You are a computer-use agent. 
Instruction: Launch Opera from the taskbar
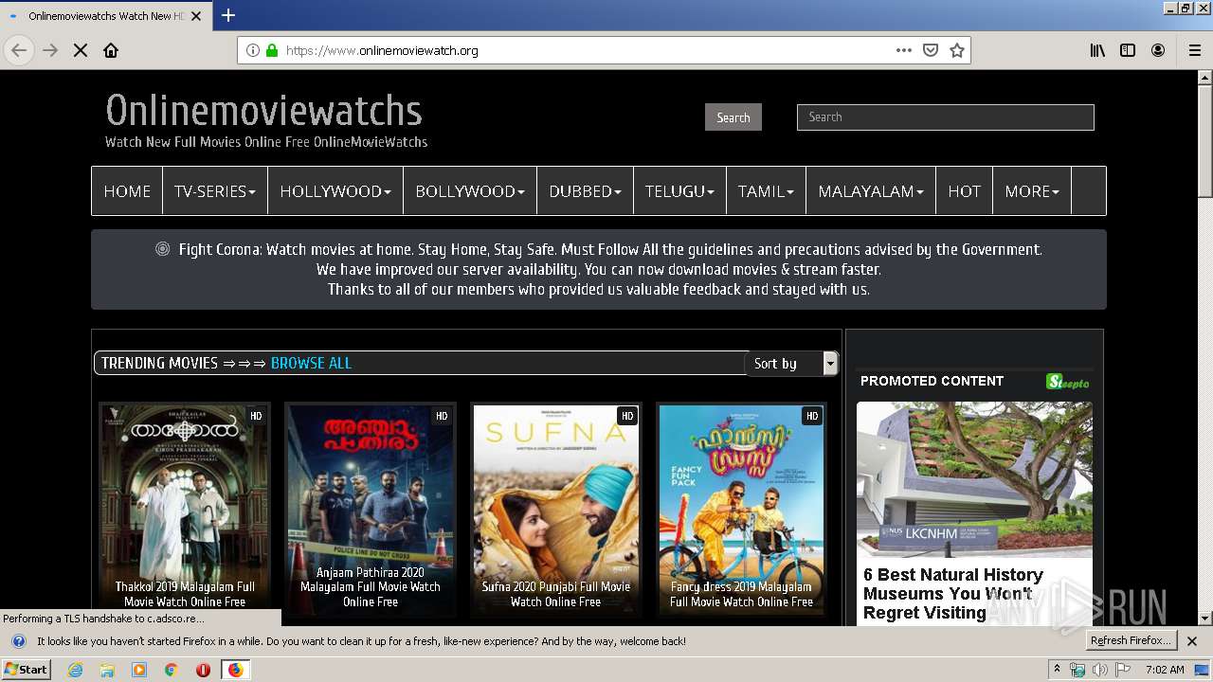pyautogui.click(x=203, y=670)
